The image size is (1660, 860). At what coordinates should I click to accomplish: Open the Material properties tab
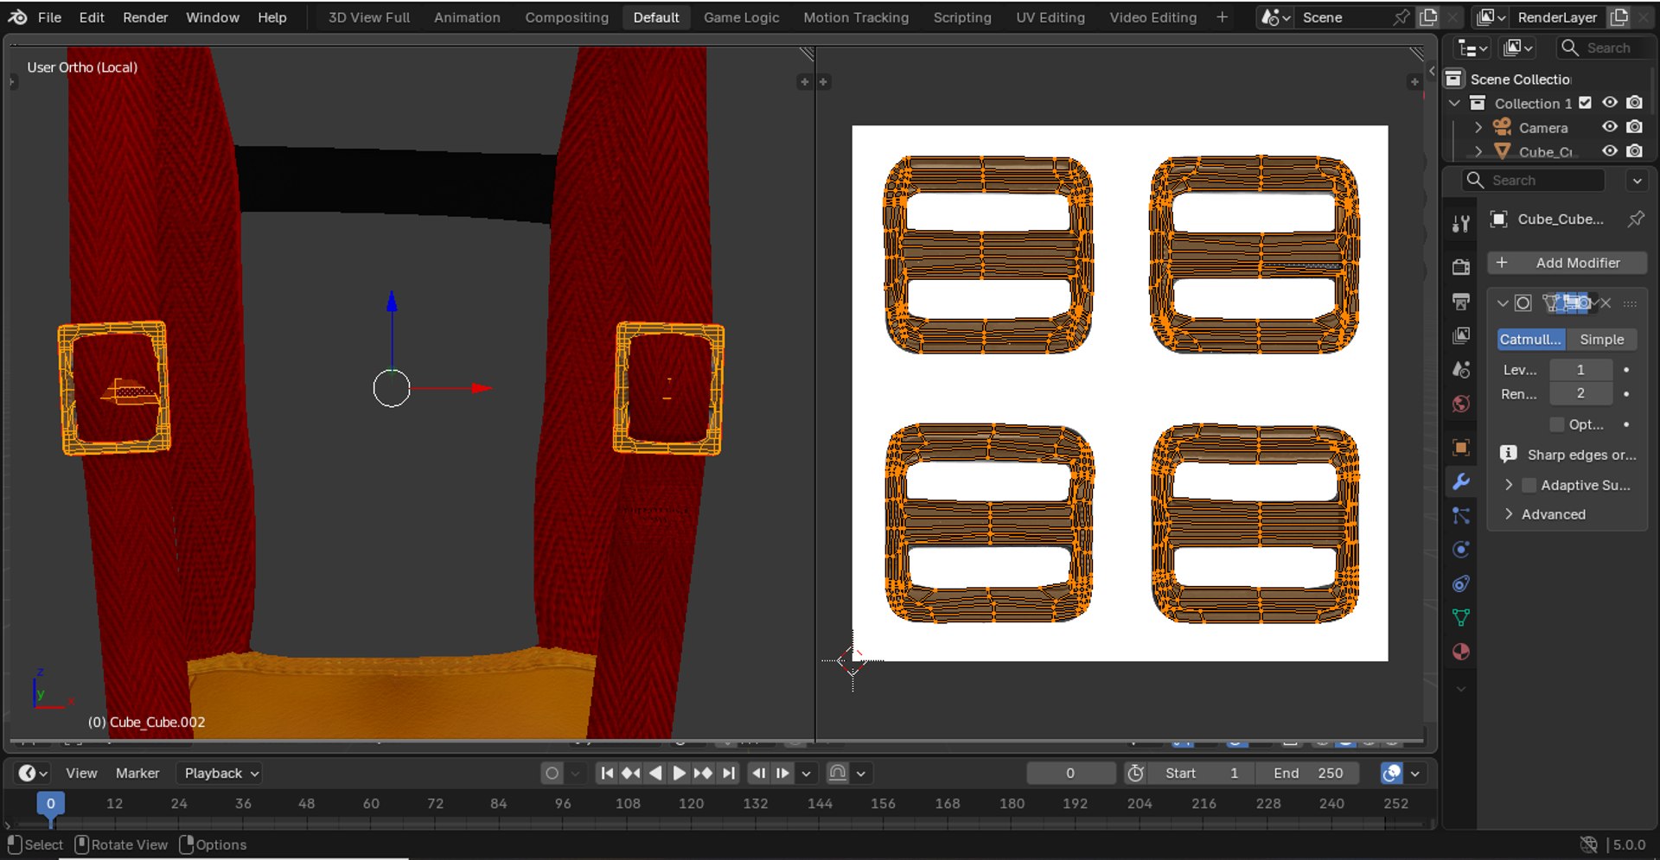(1461, 653)
